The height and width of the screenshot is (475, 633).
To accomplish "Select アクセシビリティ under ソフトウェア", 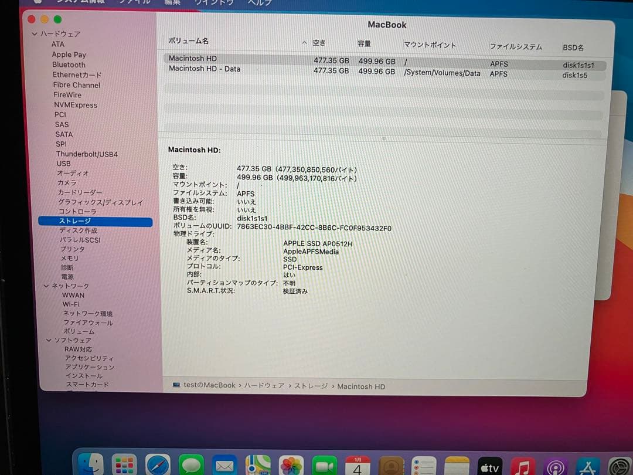I will 89,358.
